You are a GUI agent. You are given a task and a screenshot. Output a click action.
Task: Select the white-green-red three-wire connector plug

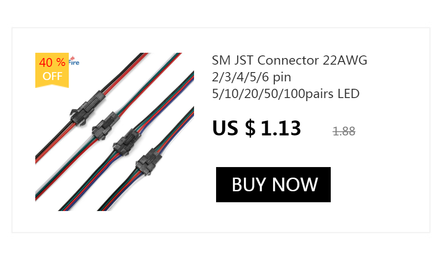pyautogui.click(x=107, y=125)
